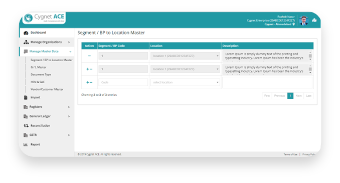Open the Dashboard gauge icon
Screen dimensions: 340x183
click(x=26, y=33)
